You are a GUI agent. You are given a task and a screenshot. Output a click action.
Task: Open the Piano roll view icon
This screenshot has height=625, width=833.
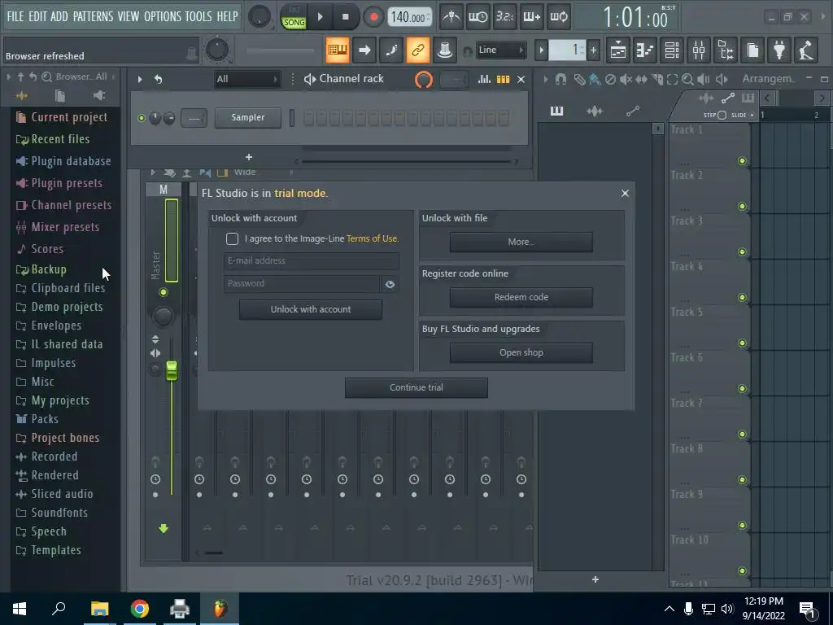[645, 50]
